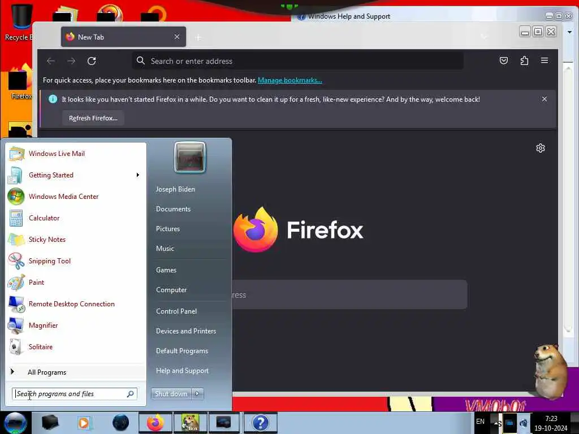Open the Manage bookmarks... link
Image resolution: width=579 pixels, height=434 pixels.
pos(290,80)
